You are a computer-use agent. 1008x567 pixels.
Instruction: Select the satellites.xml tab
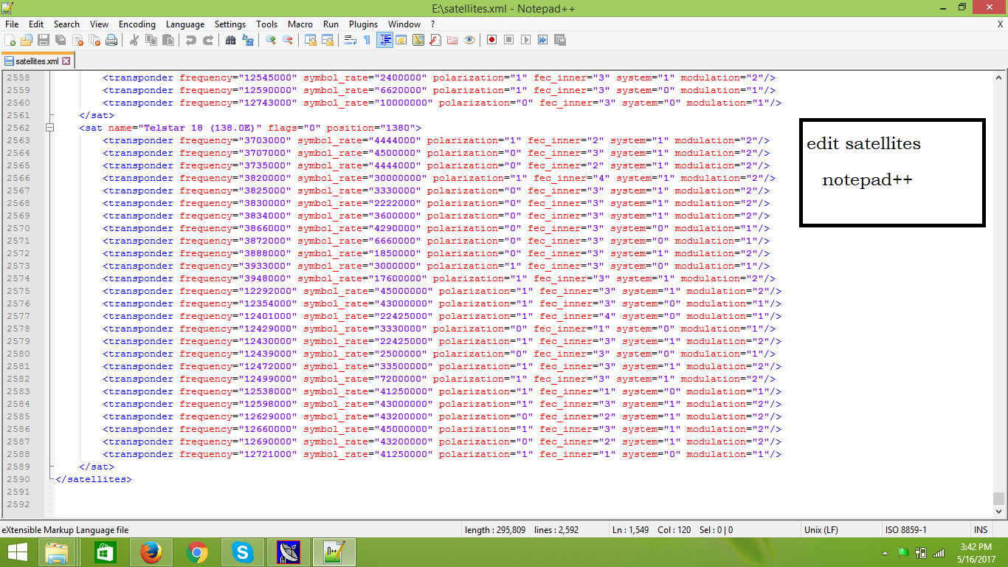pyautogui.click(x=38, y=61)
